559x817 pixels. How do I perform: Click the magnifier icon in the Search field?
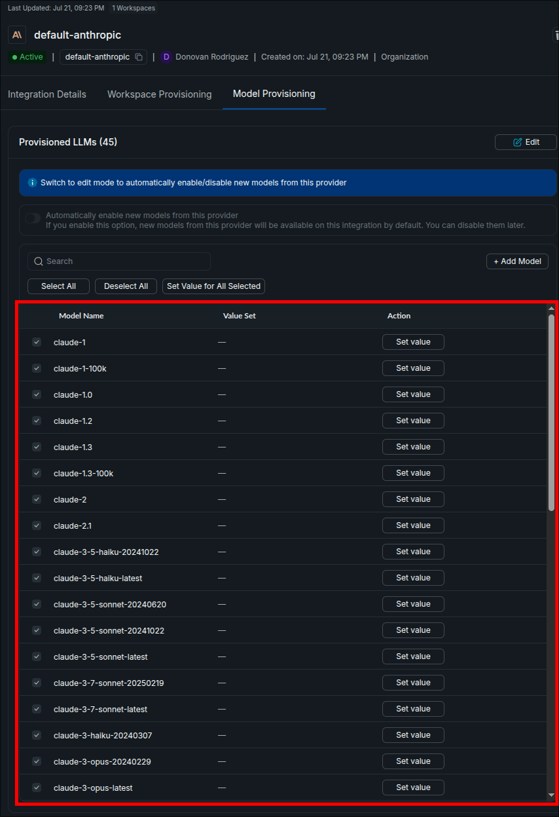pyautogui.click(x=39, y=261)
